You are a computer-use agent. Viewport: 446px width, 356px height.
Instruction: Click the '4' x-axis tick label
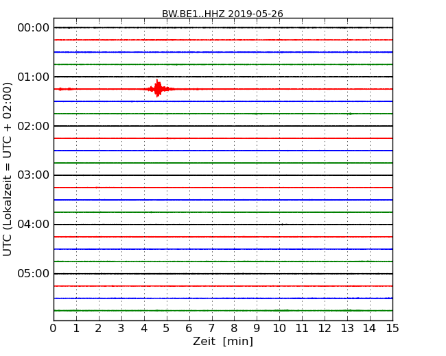point(144,329)
